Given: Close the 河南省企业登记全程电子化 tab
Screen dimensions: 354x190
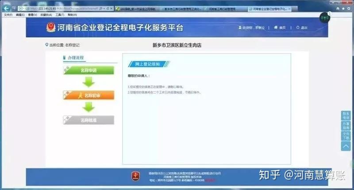Looking at the screenshot, I should click(x=289, y=9).
